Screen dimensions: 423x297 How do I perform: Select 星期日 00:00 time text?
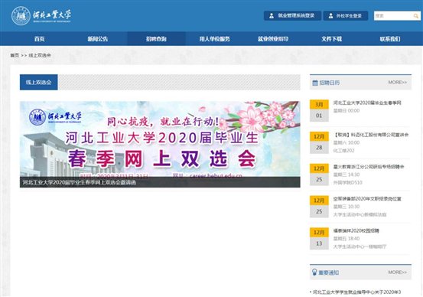coord(347,111)
